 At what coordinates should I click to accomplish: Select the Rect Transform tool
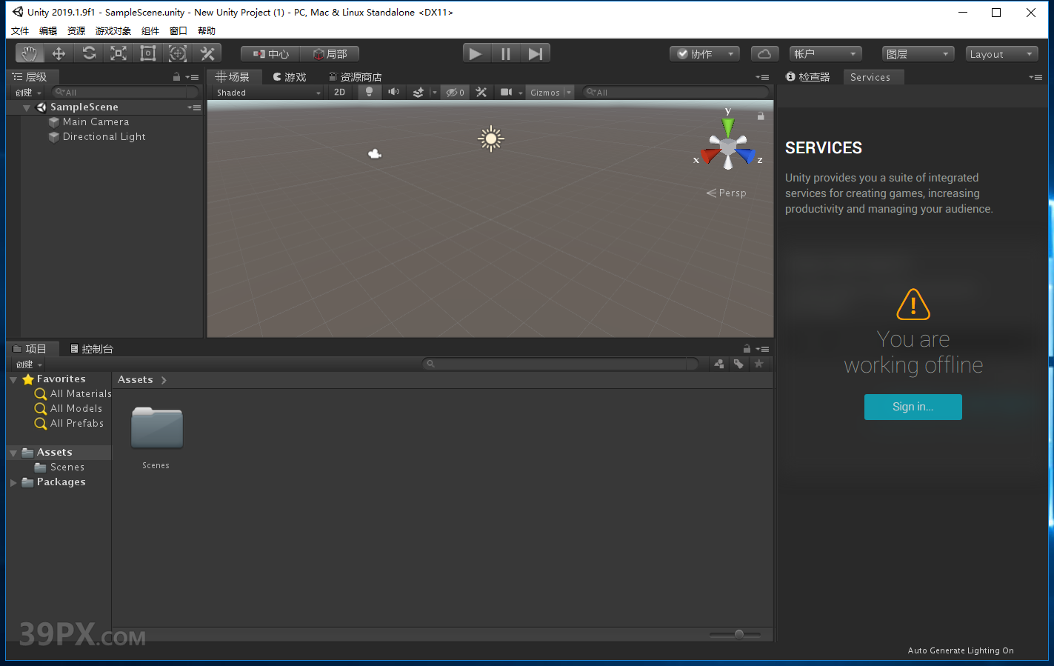click(148, 53)
